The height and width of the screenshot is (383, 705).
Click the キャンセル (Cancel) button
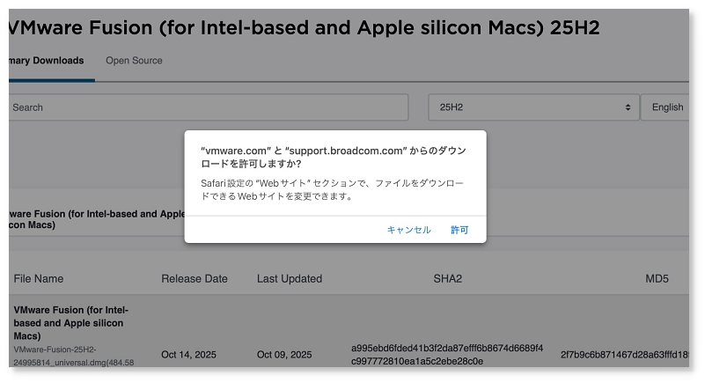click(x=408, y=230)
